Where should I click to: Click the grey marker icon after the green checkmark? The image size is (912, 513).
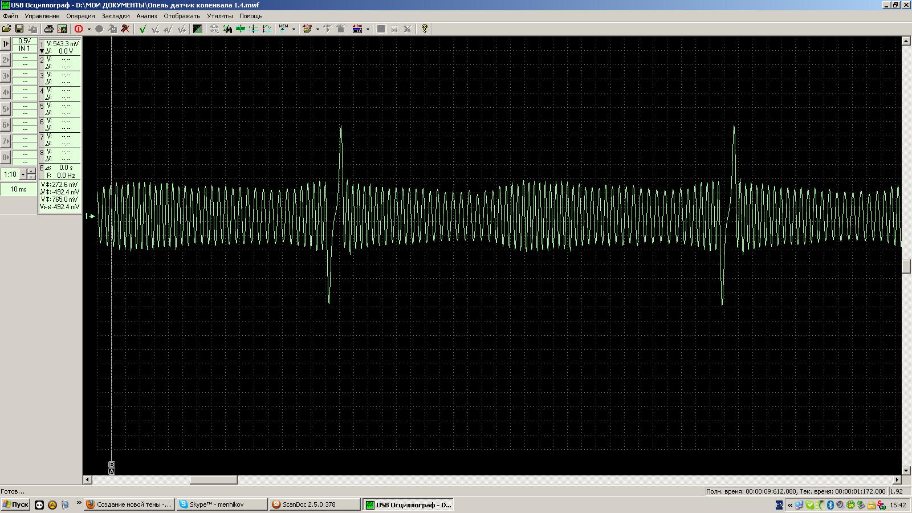point(155,28)
